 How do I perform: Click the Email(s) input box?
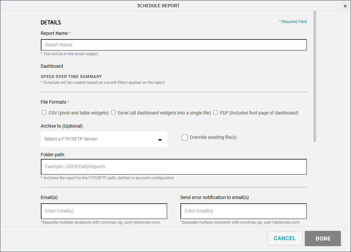click(104, 211)
